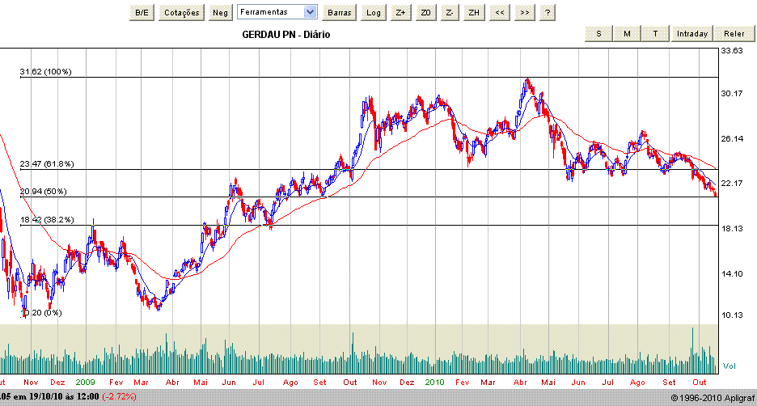Toggle Log scale button
Viewport: 757px width, 406px height.
(374, 13)
